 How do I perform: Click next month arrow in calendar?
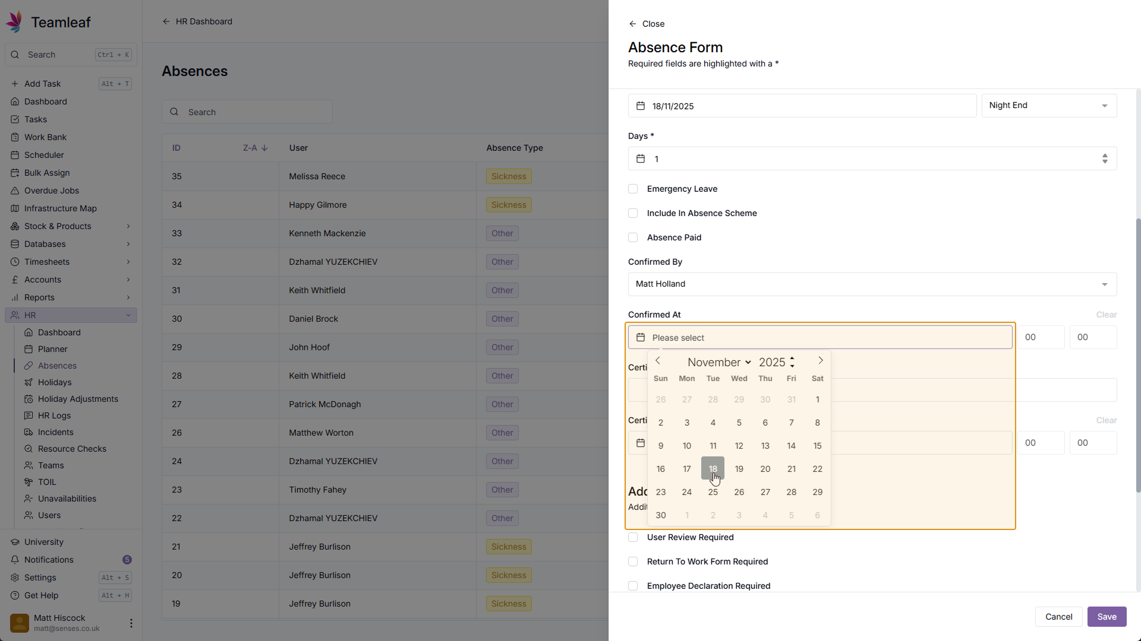[821, 361]
